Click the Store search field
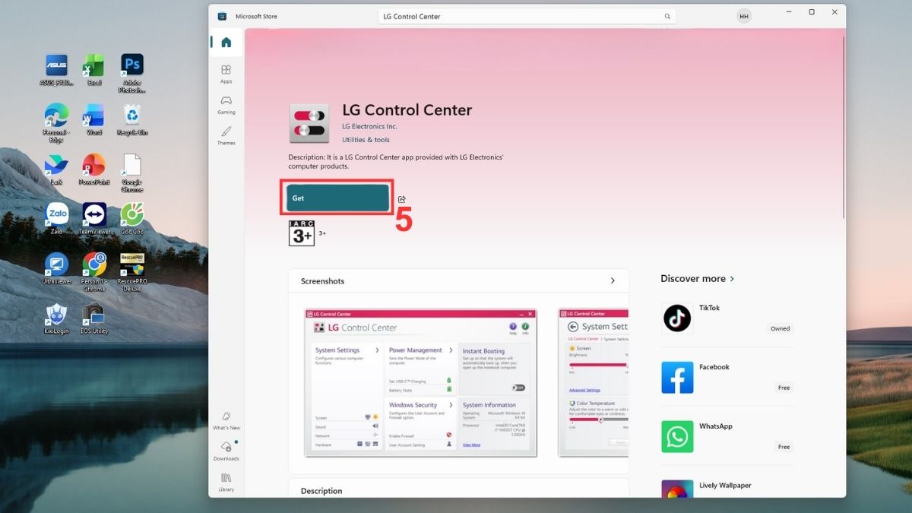Image resolution: width=912 pixels, height=513 pixels. point(527,16)
